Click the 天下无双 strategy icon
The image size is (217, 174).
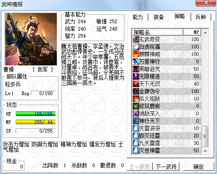point(136,84)
